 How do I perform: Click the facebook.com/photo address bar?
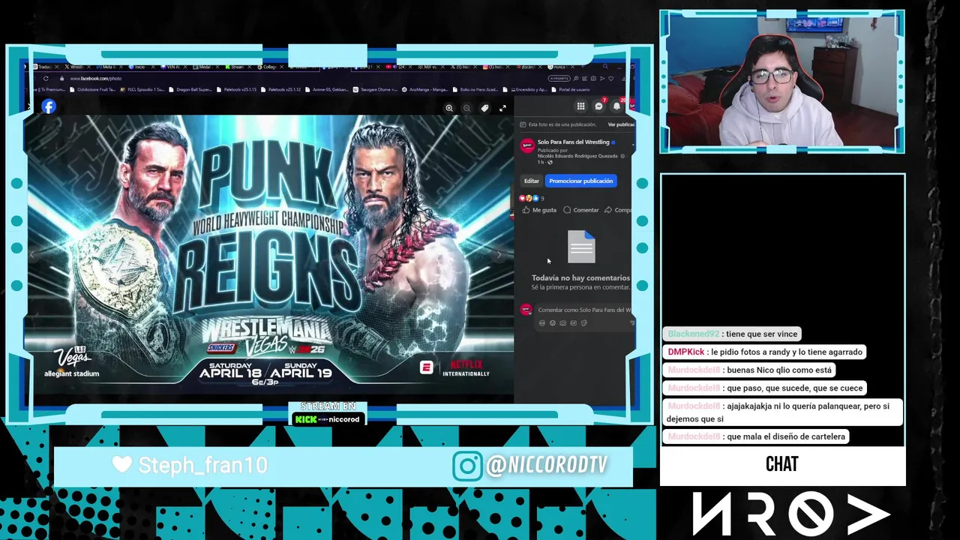click(x=96, y=78)
